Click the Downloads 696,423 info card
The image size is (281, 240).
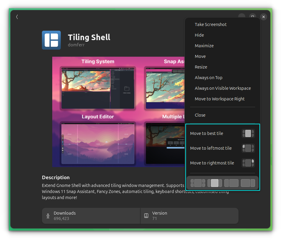point(91,216)
